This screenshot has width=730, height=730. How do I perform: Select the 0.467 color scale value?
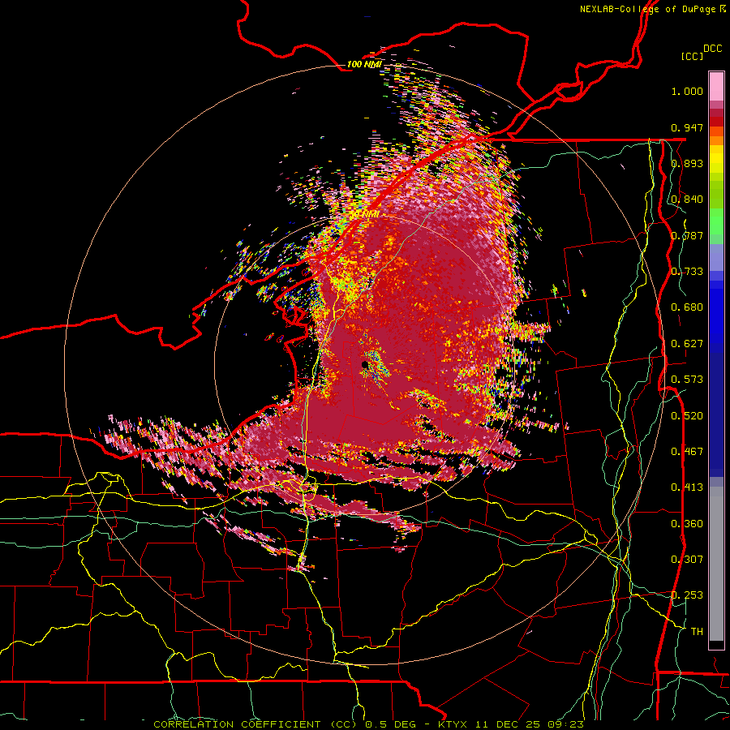[687, 451]
